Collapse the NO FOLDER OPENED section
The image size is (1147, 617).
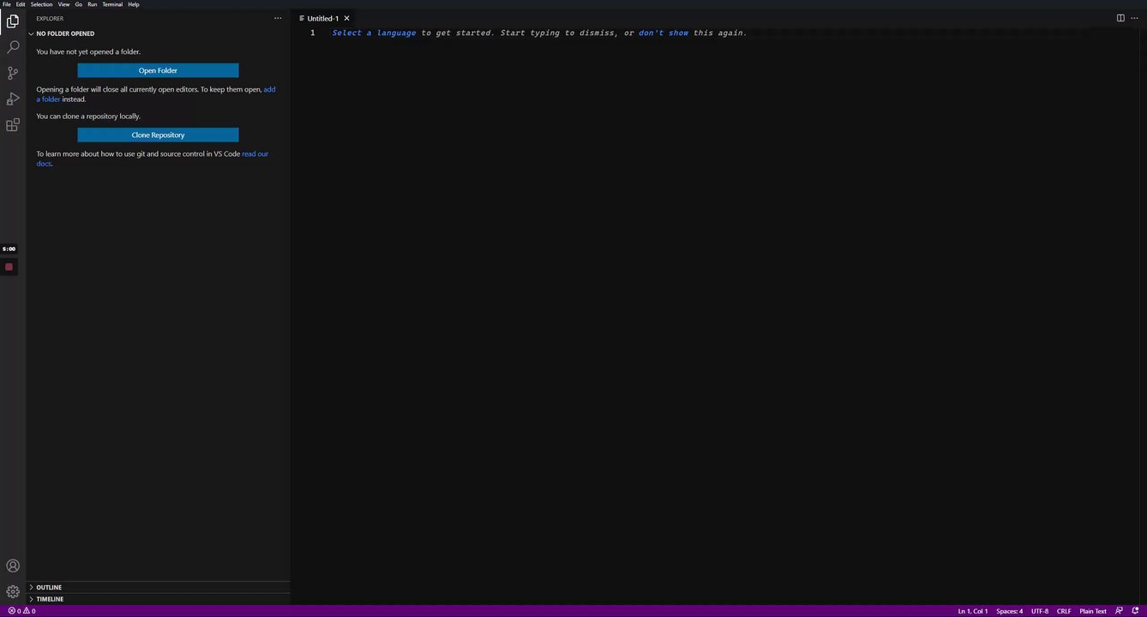158,33
